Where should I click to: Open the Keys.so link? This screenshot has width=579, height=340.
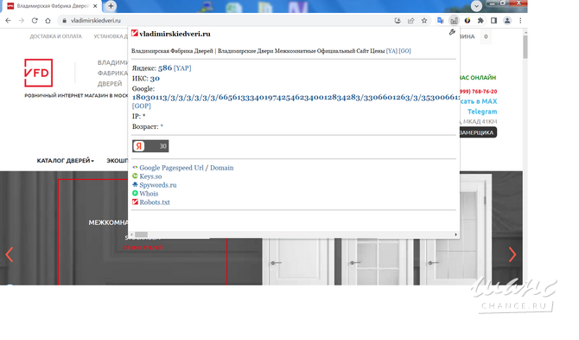coord(150,176)
